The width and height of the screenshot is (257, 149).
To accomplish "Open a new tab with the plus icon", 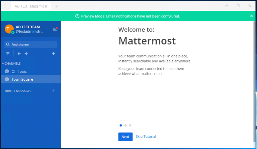I will pos(57,6).
